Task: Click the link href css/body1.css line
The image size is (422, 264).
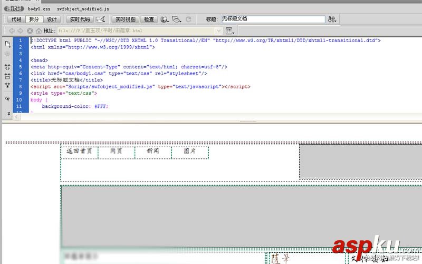Action: click(x=119, y=74)
